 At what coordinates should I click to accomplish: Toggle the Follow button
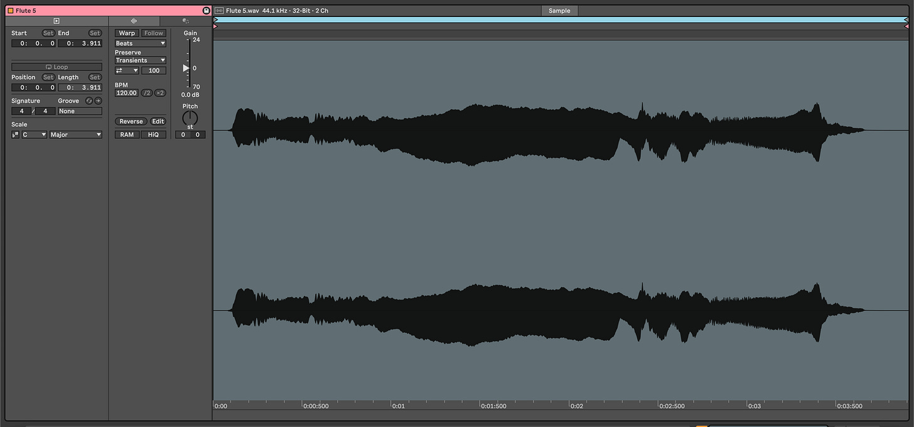(x=154, y=33)
